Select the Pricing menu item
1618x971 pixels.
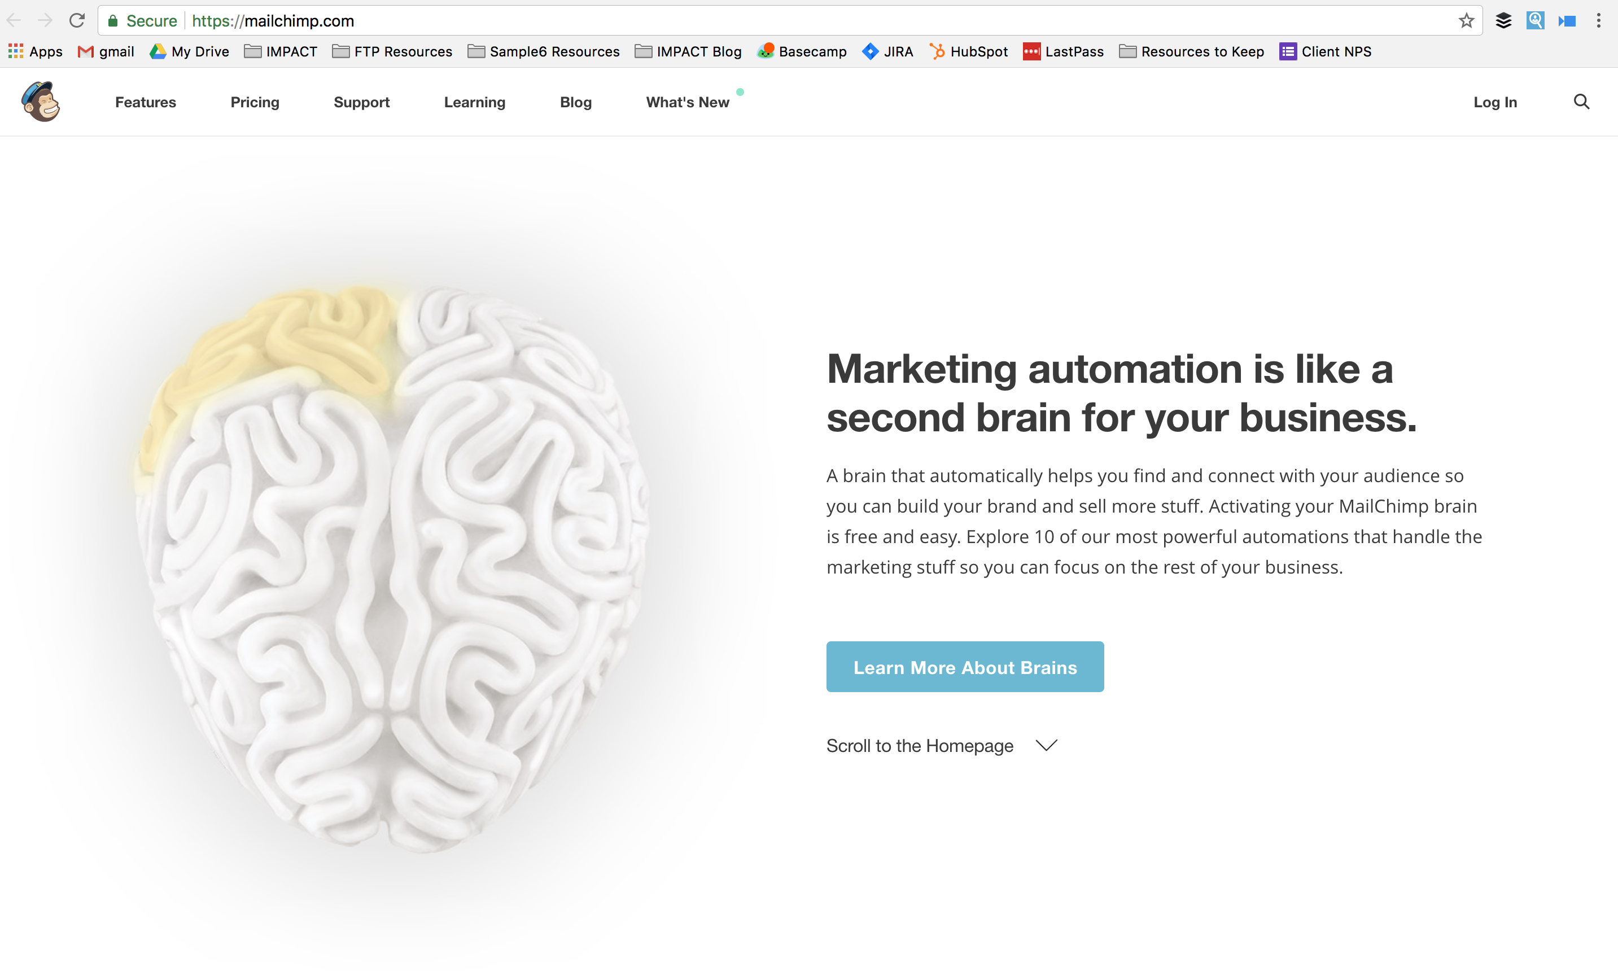coord(255,102)
